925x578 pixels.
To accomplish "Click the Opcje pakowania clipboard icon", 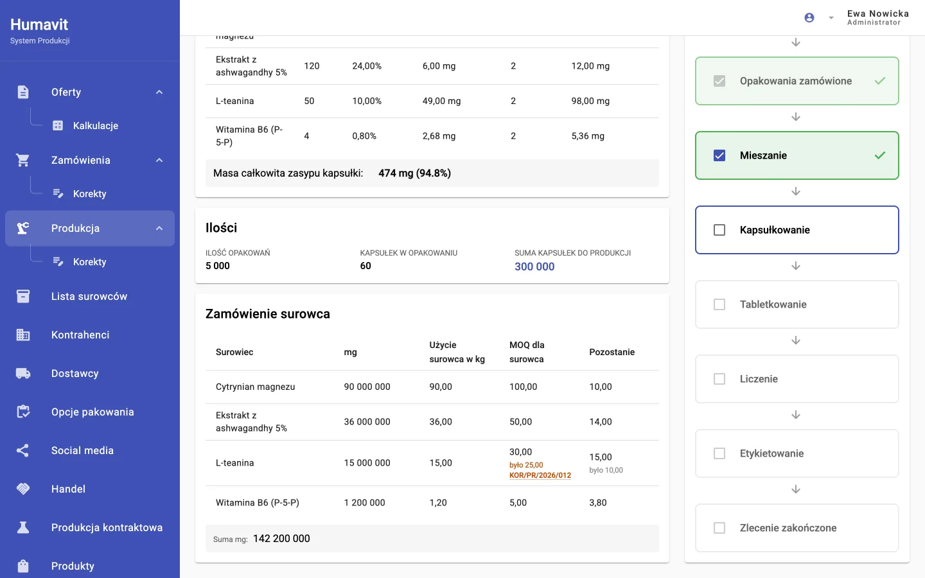I will [23, 412].
